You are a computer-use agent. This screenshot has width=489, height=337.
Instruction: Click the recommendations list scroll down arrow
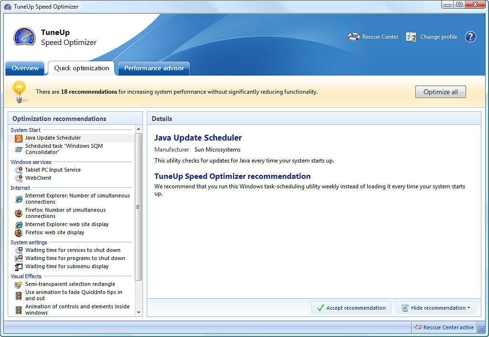point(139,312)
